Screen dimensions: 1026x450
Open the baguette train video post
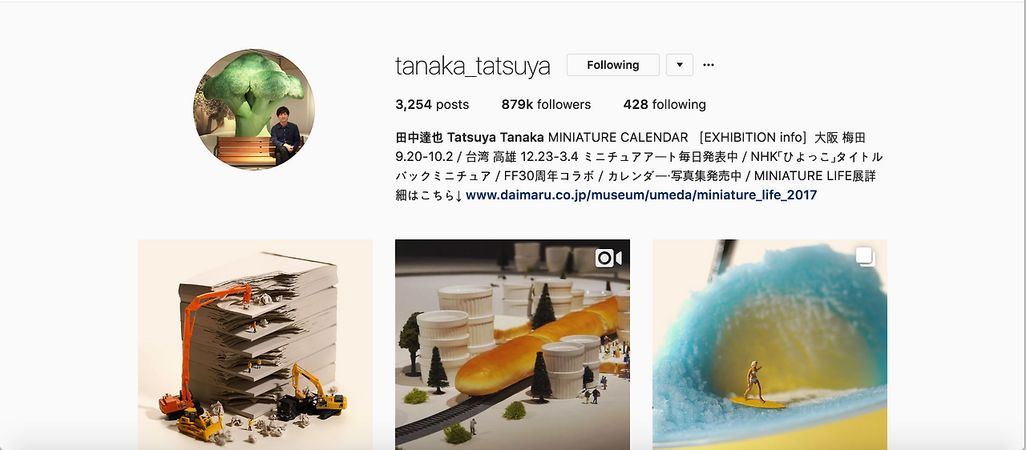click(512, 344)
